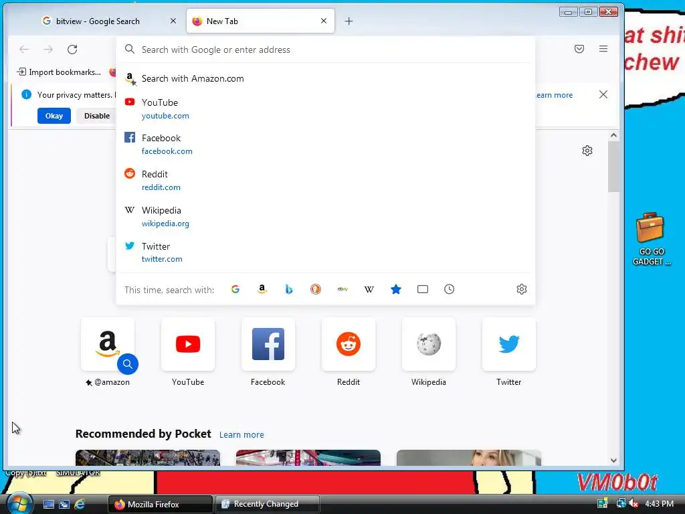Switch to Mozilla Firefox taskbar button
Viewport: 685px width, 514px height.
[x=161, y=504]
